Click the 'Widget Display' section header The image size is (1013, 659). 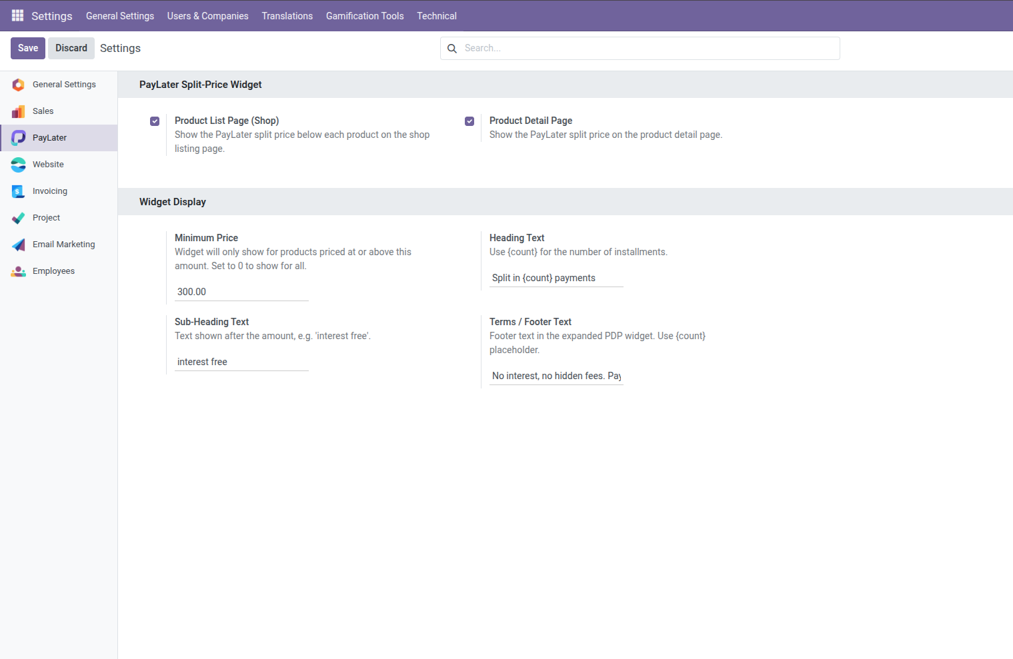173,202
